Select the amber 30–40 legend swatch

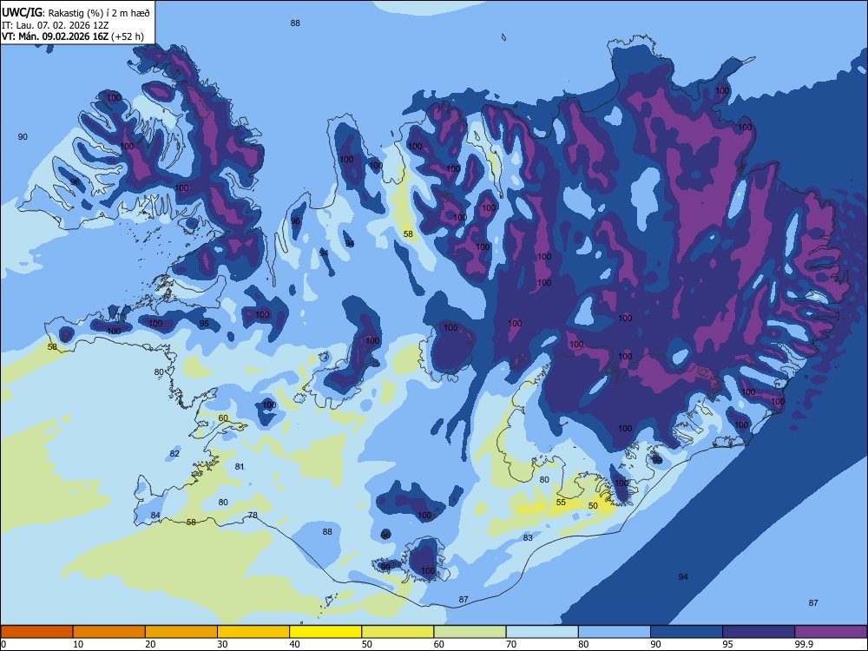[253, 632]
